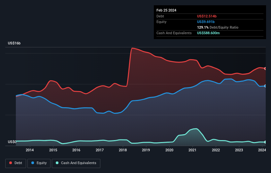Click the US$16b y-axis label
271x173 pixels.
14,43
